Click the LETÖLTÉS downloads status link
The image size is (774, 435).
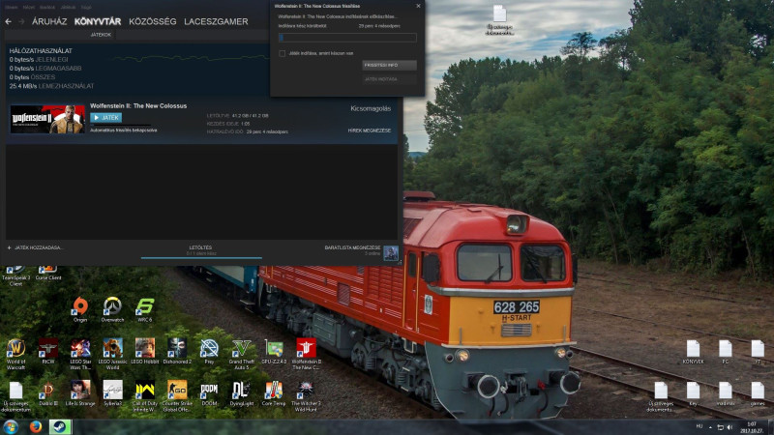(200, 247)
